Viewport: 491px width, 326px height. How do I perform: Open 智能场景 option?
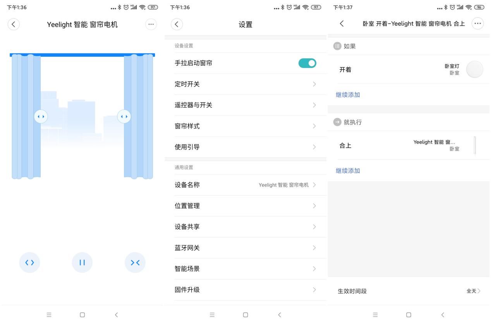click(245, 269)
